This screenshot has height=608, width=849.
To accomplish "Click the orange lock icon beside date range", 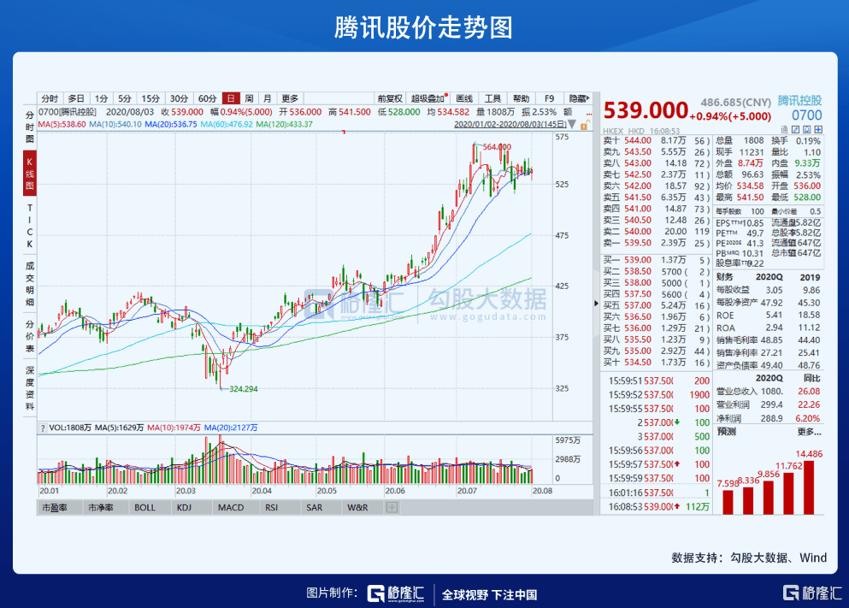I will [x=584, y=126].
